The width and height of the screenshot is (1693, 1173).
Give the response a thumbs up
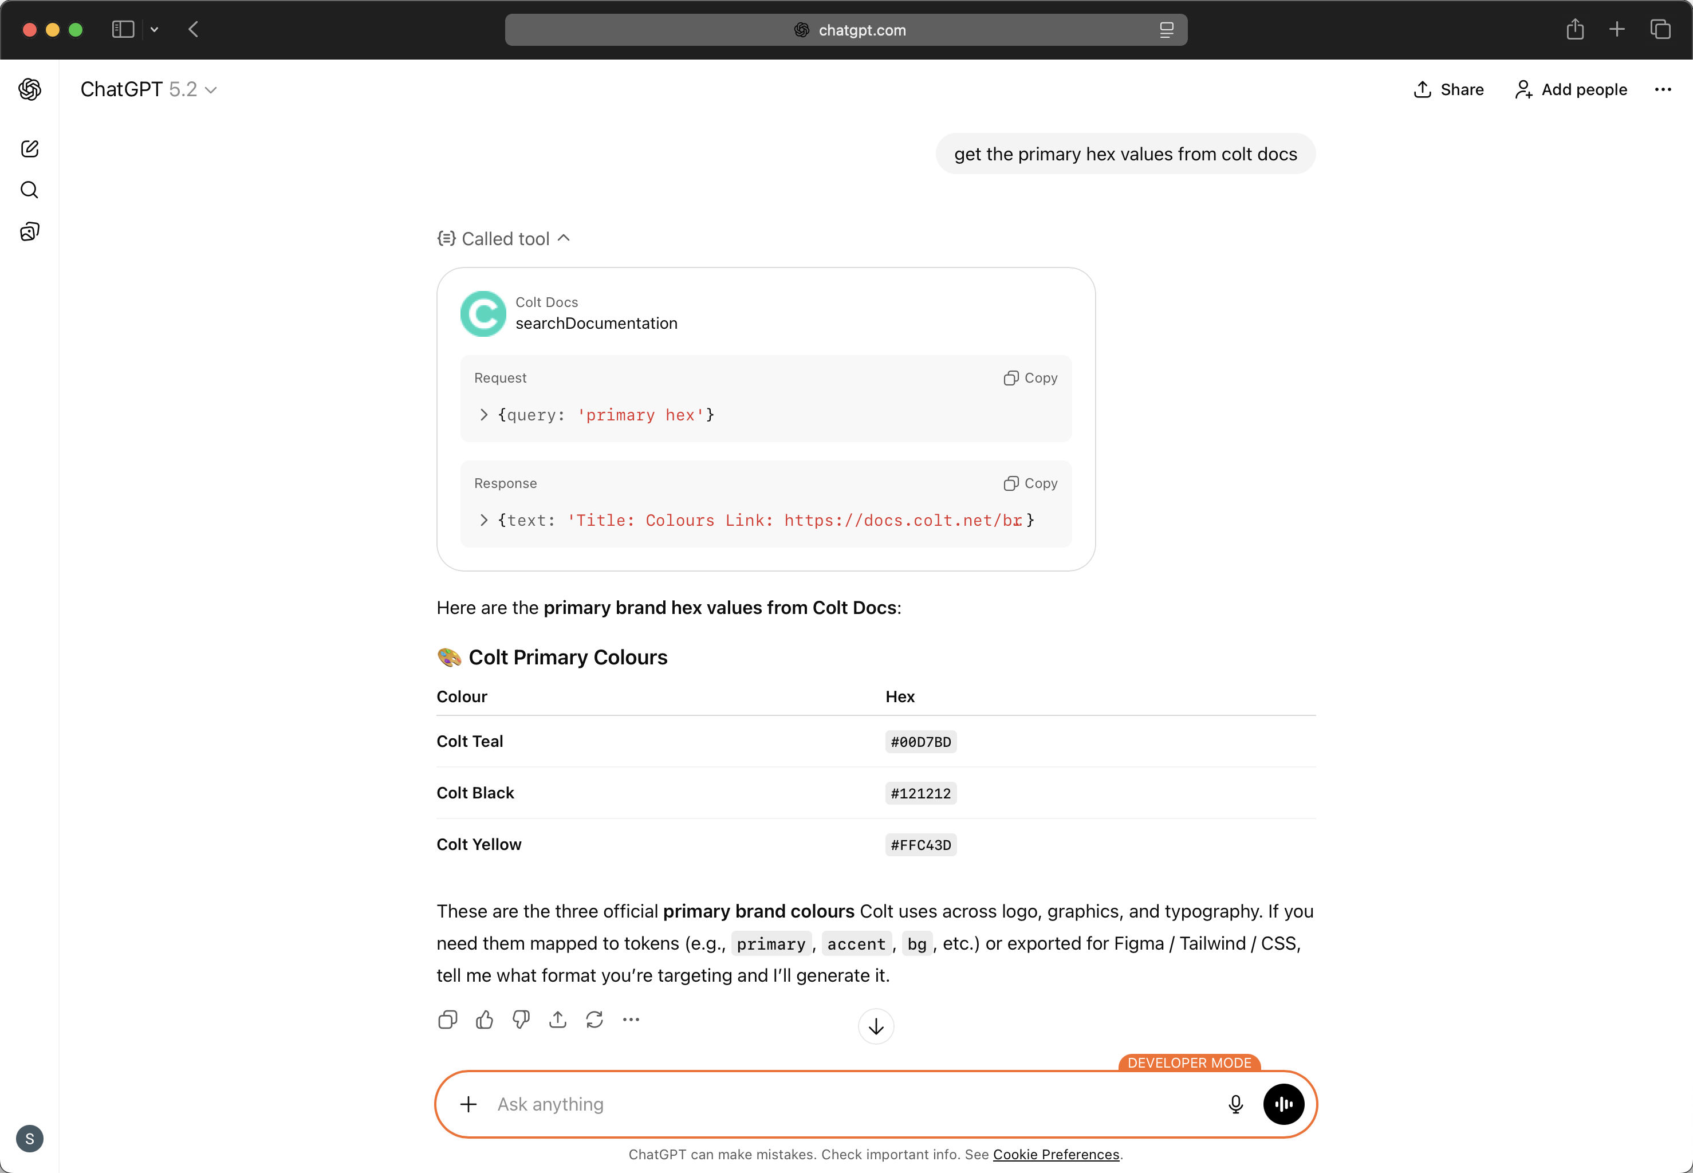coord(484,1020)
